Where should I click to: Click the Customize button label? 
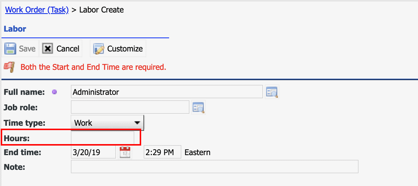click(125, 49)
